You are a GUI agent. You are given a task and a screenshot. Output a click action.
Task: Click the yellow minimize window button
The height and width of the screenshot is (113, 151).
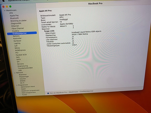tap(7, 7)
